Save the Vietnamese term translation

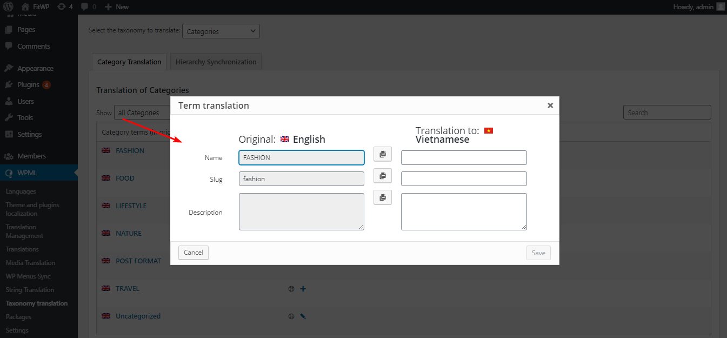tap(538, 252)
